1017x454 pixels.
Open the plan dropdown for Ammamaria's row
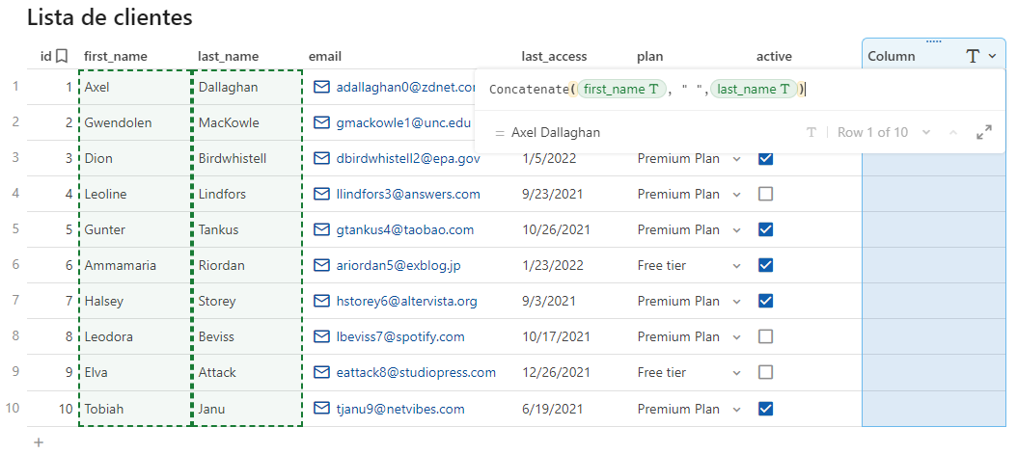[737, 266]
